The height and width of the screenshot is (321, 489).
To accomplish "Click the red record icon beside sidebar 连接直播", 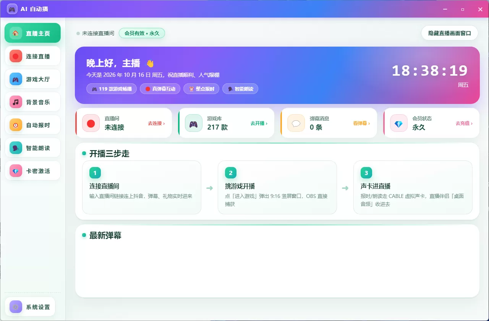I will [x=16, y=56].
